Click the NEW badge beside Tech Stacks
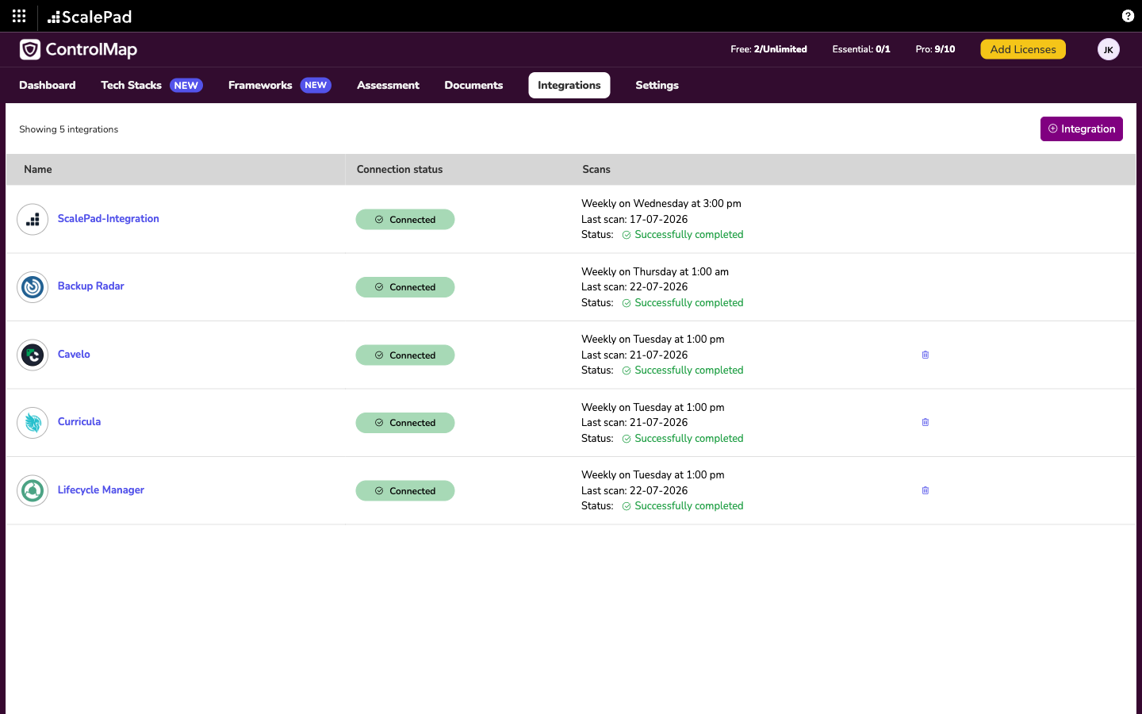 pyautogui.click(x=186, y=86)
